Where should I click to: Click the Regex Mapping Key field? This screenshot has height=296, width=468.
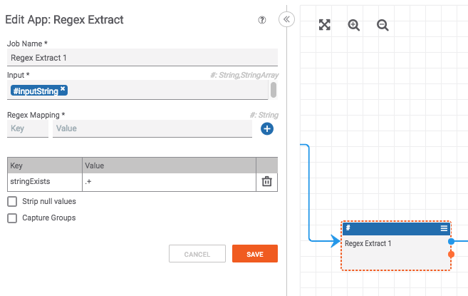click(27, 128)
